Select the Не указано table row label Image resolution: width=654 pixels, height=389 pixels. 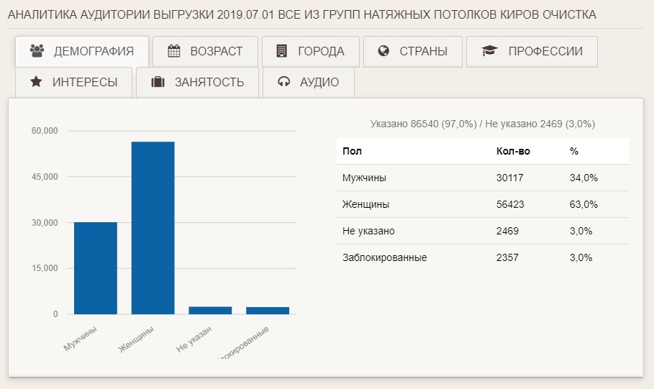pos(368,231)
